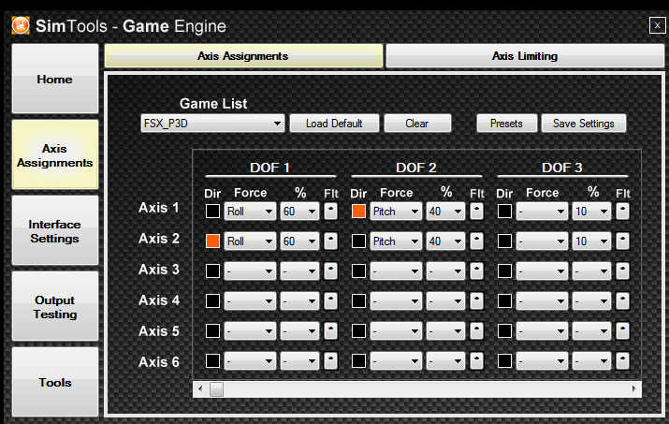The height and width of the screenshot is (424, 669).
Task: Toggle Axis 1 DOF 2 orange direction box
Action: click(x=358, y=211)
